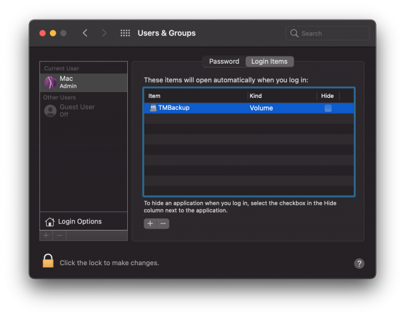The width and height of the screenshot is (405, 317).
Task: Remove selected login item with minus button
Action: click(x=163, y=224)
